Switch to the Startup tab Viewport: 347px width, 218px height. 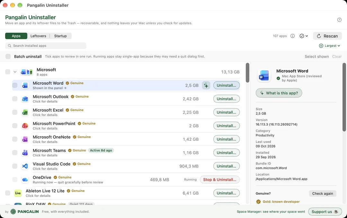pos(60,36)
